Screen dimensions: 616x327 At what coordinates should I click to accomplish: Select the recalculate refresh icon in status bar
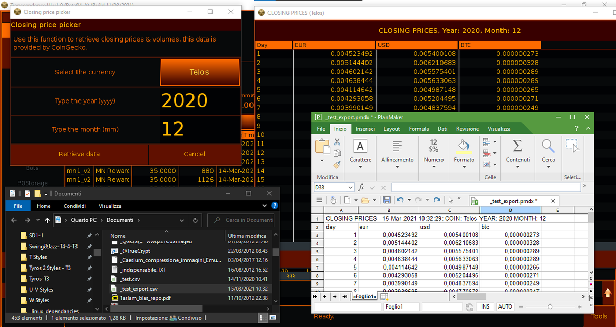(x=469, y=306)
